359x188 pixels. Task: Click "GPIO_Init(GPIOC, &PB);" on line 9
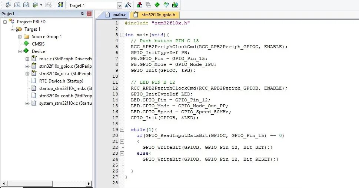tap(163, 70)
